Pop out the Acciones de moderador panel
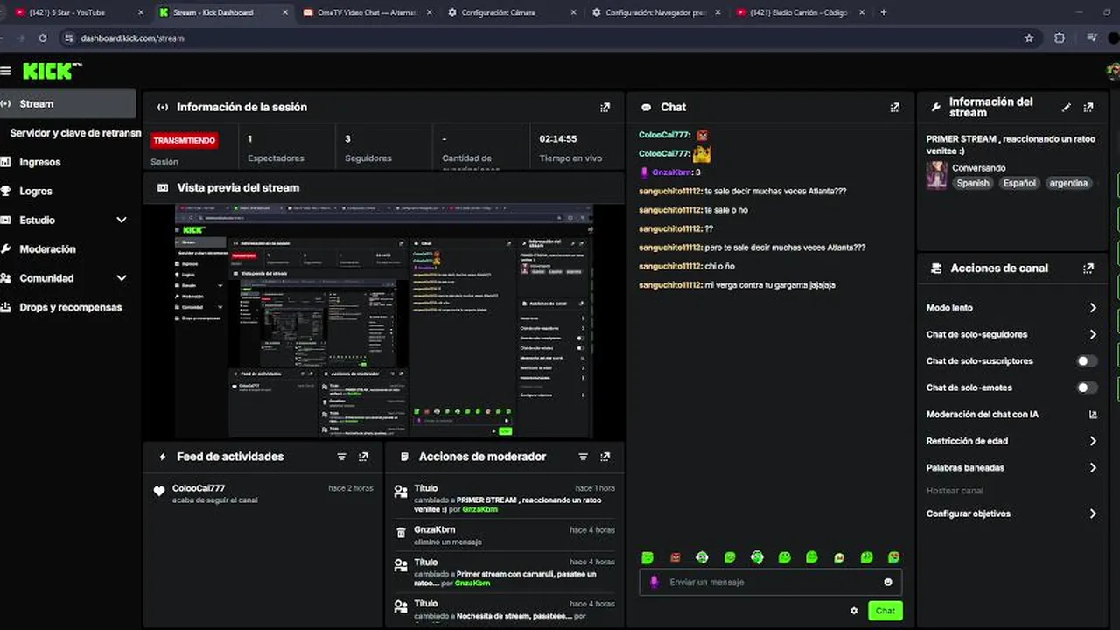 (x=605, y=457)
